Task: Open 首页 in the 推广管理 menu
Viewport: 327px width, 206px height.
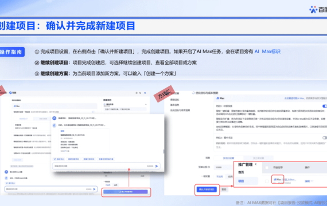Action: [241, 172]
